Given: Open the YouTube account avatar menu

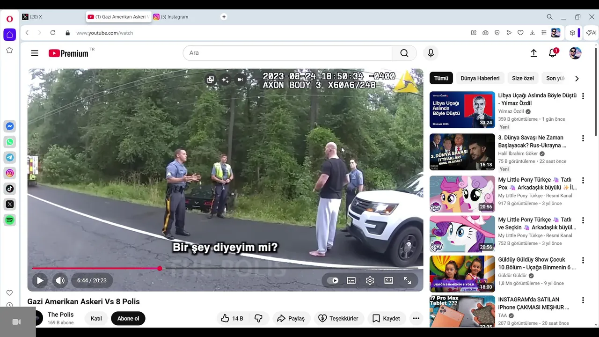Looking at the screenshot, I should point(575,53).
